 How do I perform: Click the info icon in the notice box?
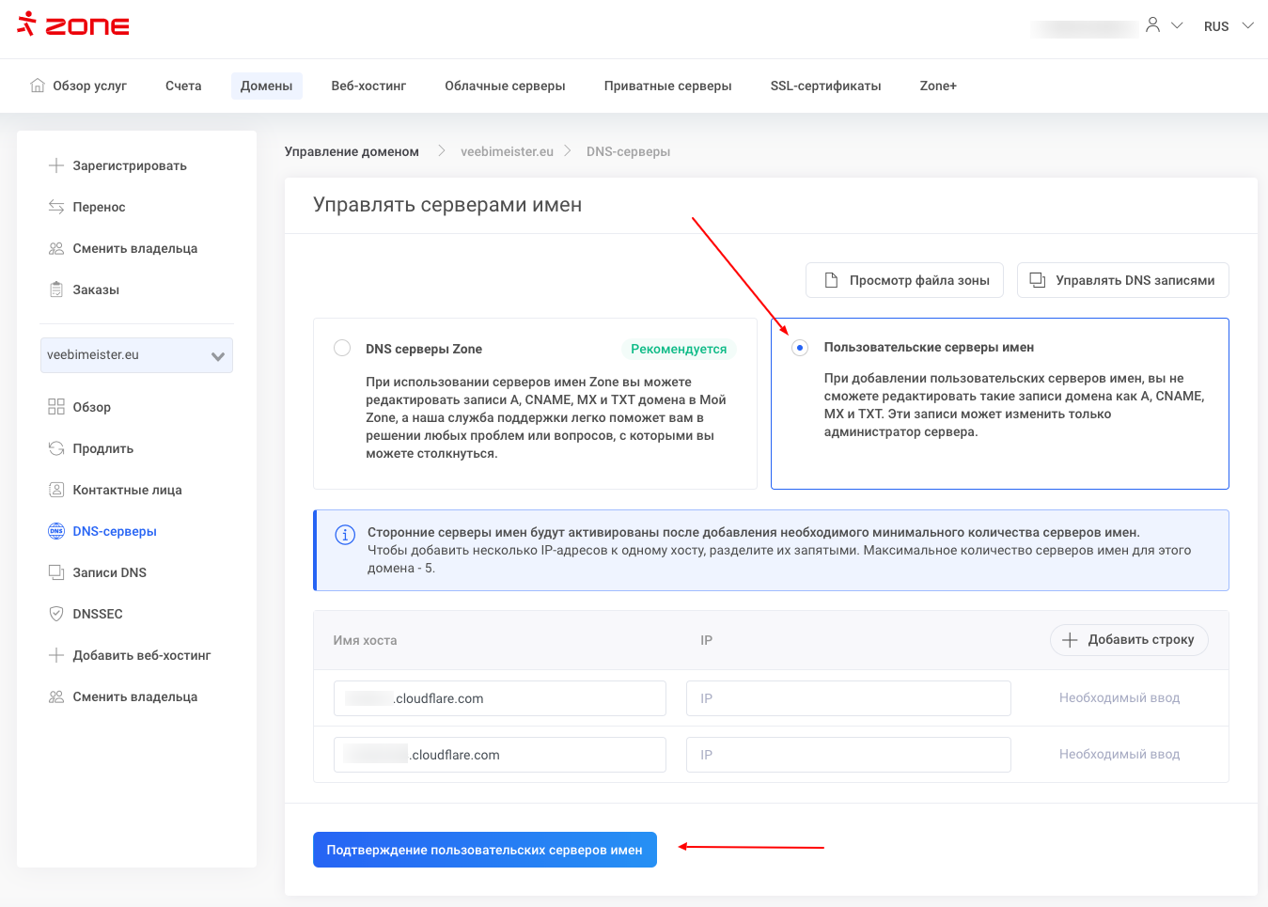(345, 535)
